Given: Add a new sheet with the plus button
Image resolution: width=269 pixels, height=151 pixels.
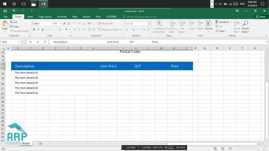Looking at the screenshot, I should tap(40, 143).
